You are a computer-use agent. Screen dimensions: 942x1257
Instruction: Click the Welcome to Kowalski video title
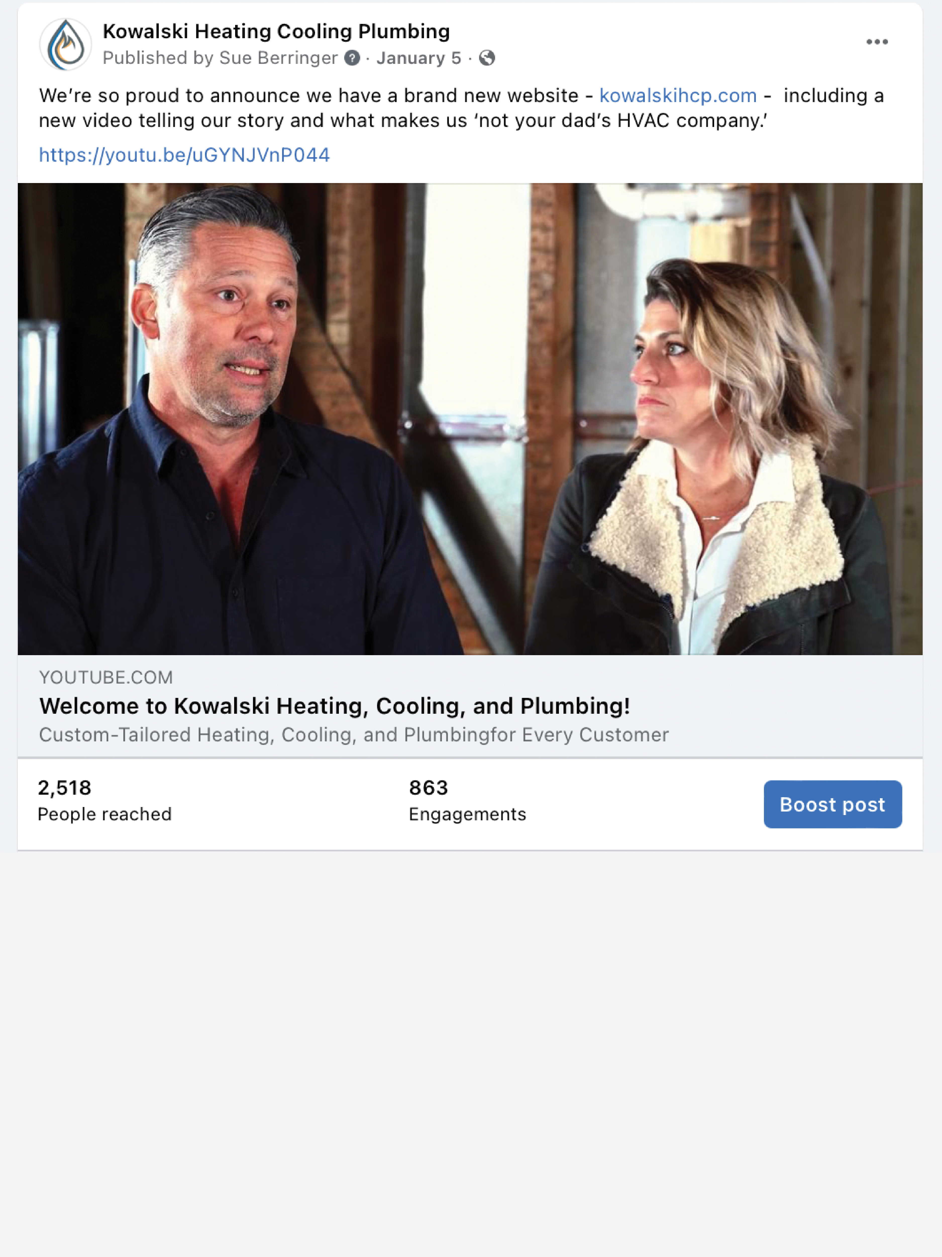click(x=334, y=706)
